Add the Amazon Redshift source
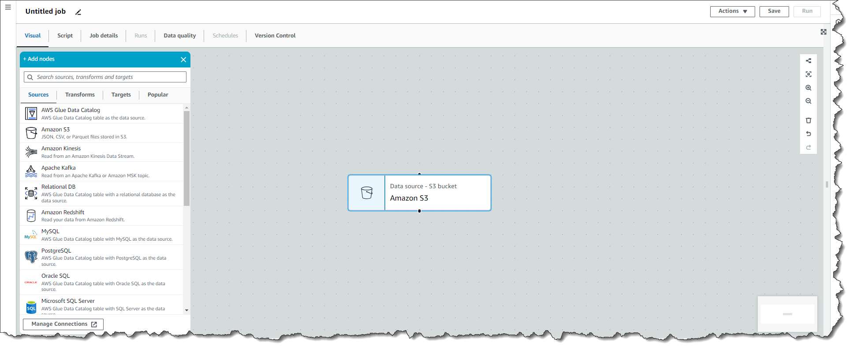Viewport: 853px width, 350px height. [102, 216]
